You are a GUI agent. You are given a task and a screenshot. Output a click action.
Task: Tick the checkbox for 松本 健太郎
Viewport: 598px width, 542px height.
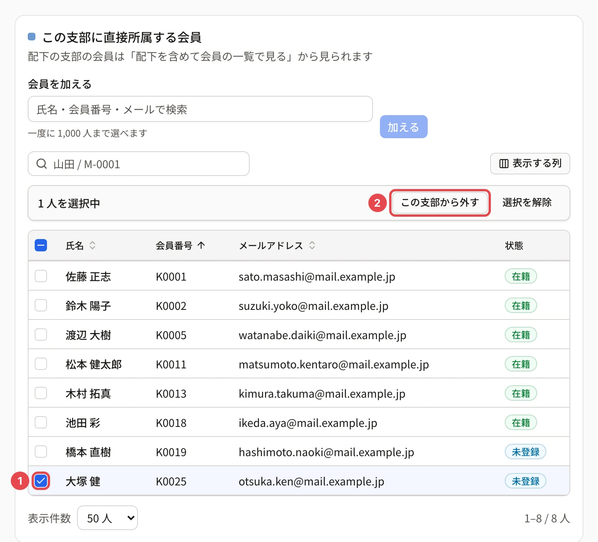point(41,364)
